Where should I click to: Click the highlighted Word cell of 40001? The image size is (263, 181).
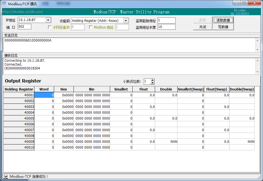click(44, 95)
